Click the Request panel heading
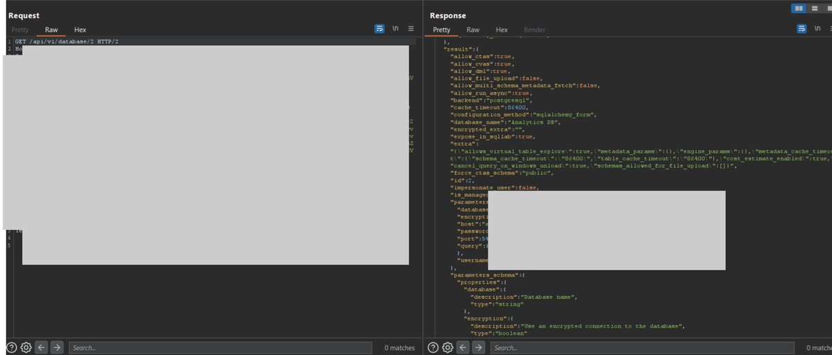Image resolution: width=832 pixels, height=355 pixels. 24,15
